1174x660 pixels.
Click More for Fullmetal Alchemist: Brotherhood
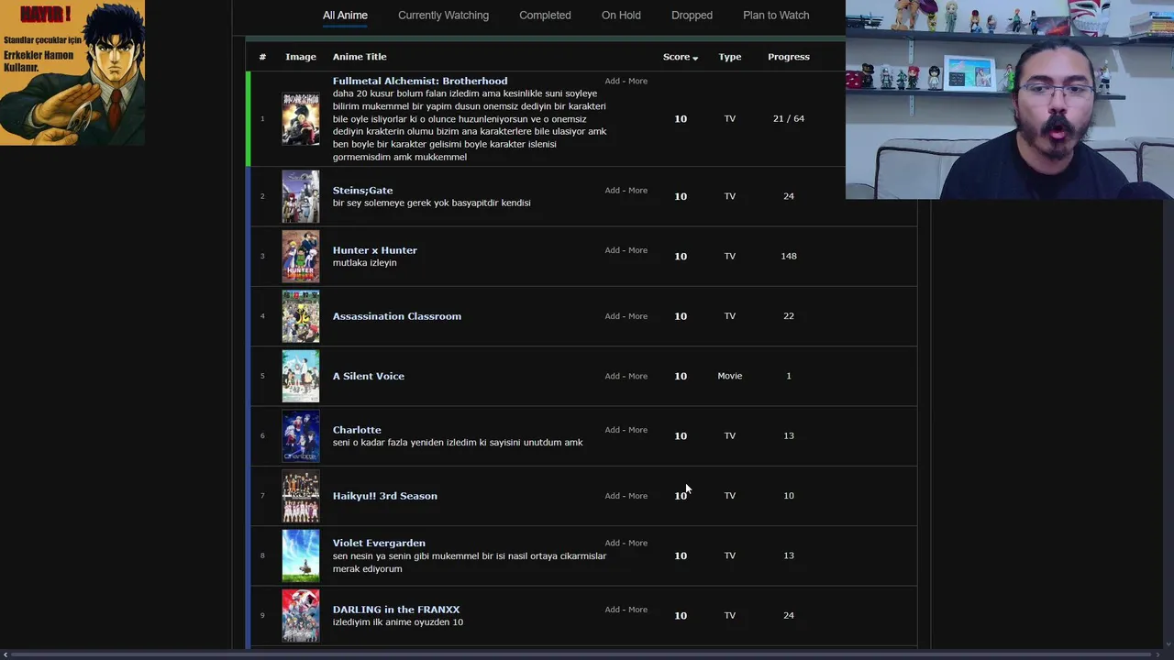[637, 81]
